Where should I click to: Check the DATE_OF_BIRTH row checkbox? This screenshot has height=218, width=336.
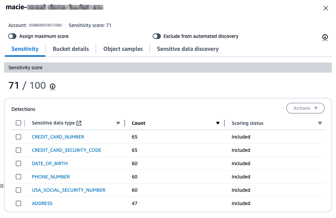point(18,163)
